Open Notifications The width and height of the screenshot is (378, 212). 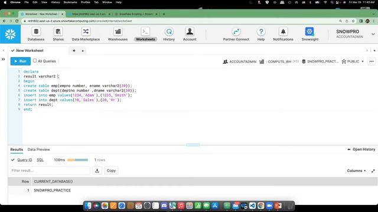pos(283,34)
